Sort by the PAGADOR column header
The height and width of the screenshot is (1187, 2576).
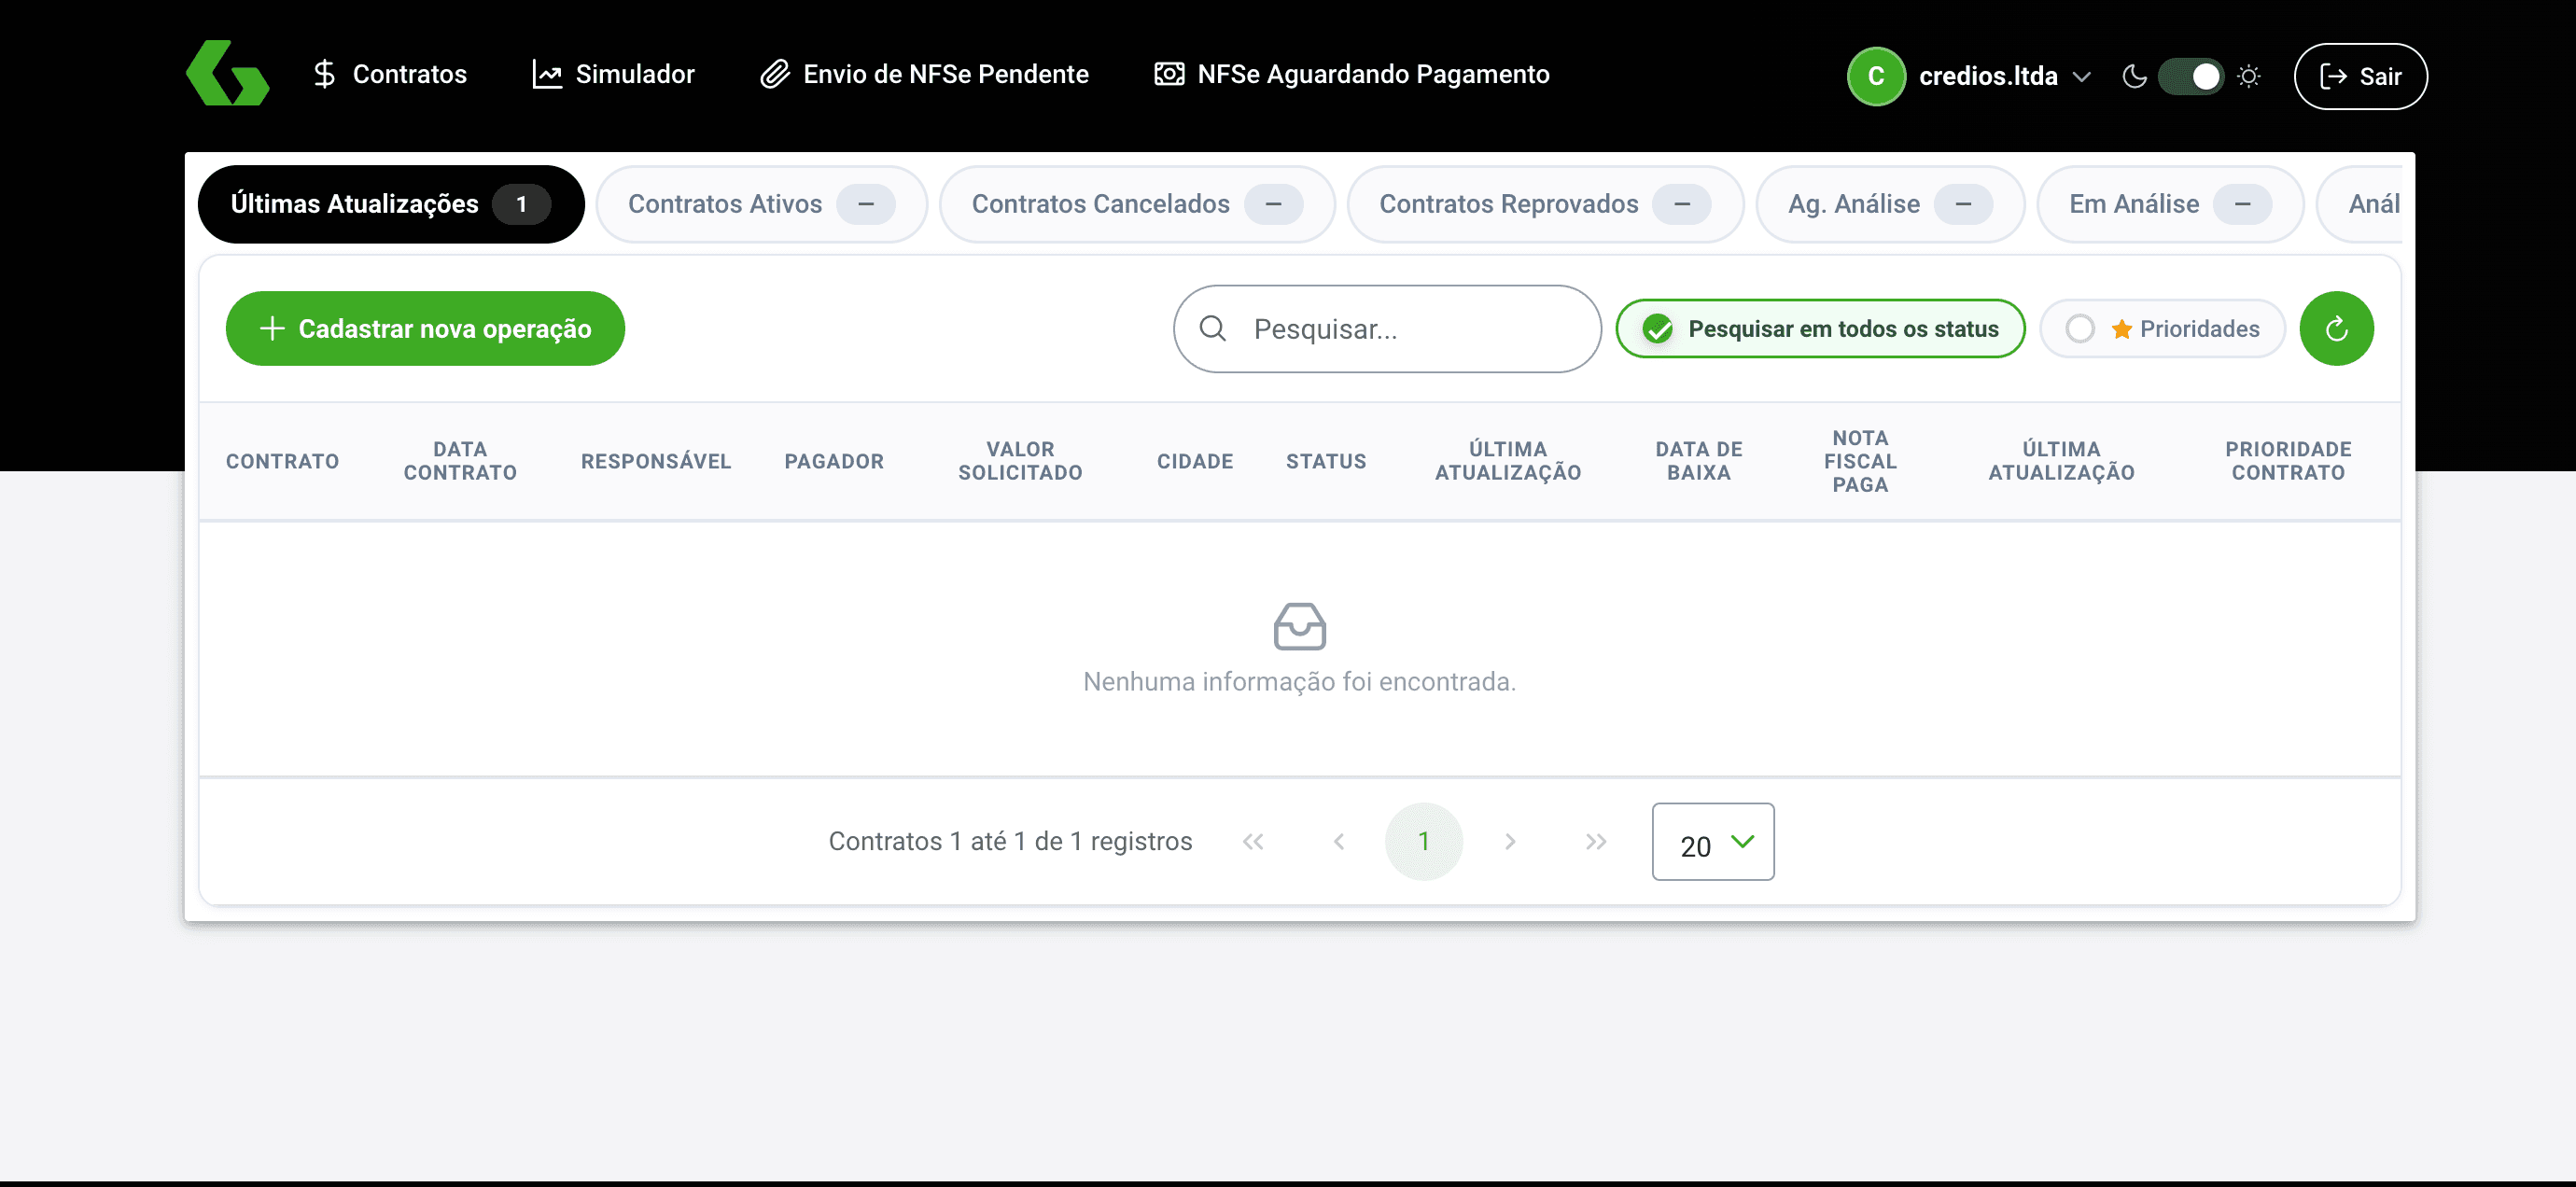pyautogui.click(x=834, y=461)
